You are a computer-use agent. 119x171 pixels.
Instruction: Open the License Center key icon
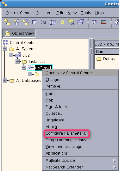[x=72, y=22]
